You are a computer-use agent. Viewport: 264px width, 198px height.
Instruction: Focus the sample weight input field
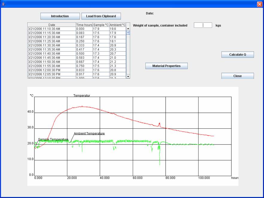pos(203,25)
